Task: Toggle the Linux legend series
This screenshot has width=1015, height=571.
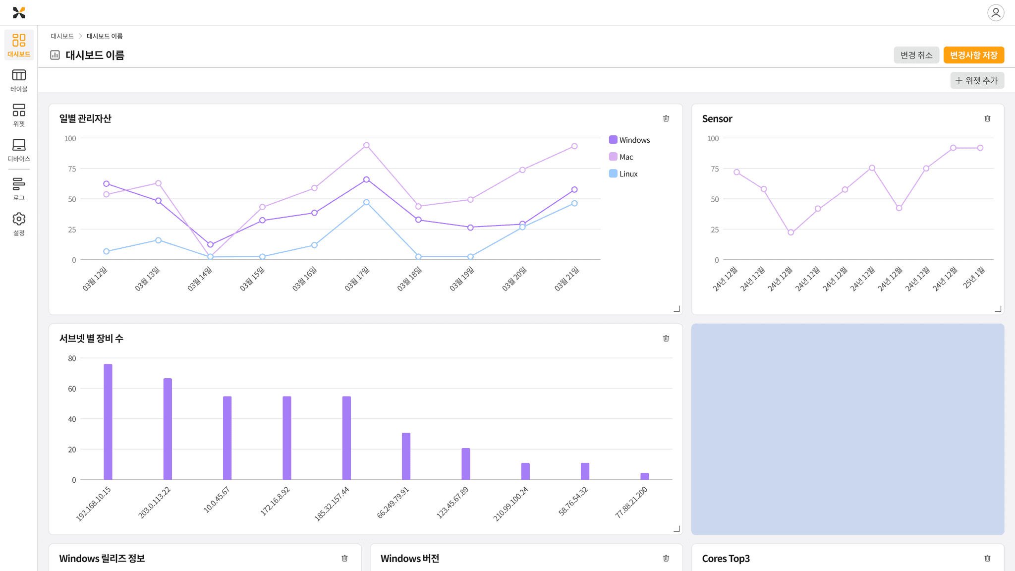Action: pyautogui.click(x=623, y=173)
